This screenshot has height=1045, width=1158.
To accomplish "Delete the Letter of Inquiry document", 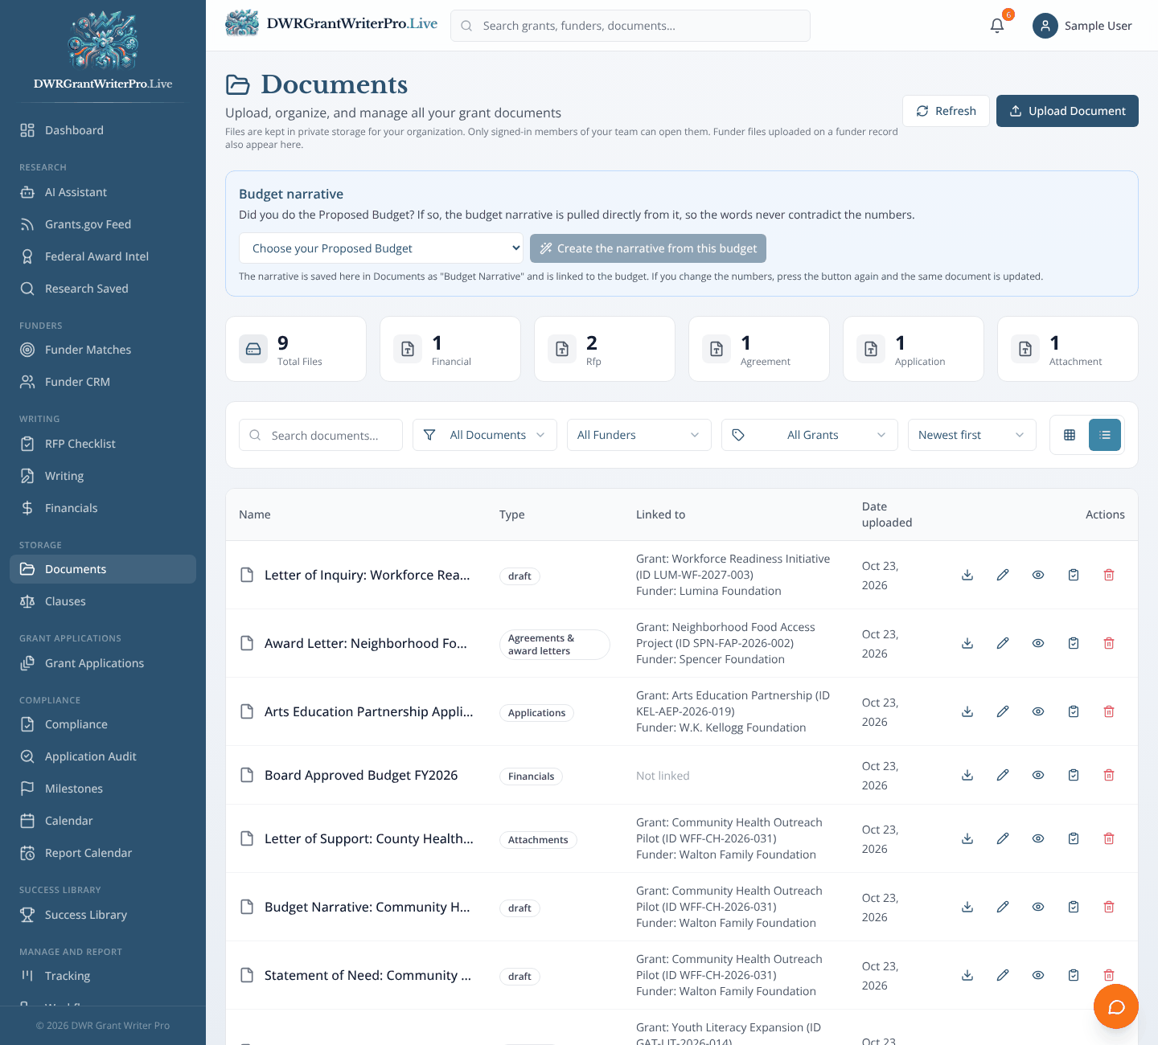I will tap(1109, 575).
